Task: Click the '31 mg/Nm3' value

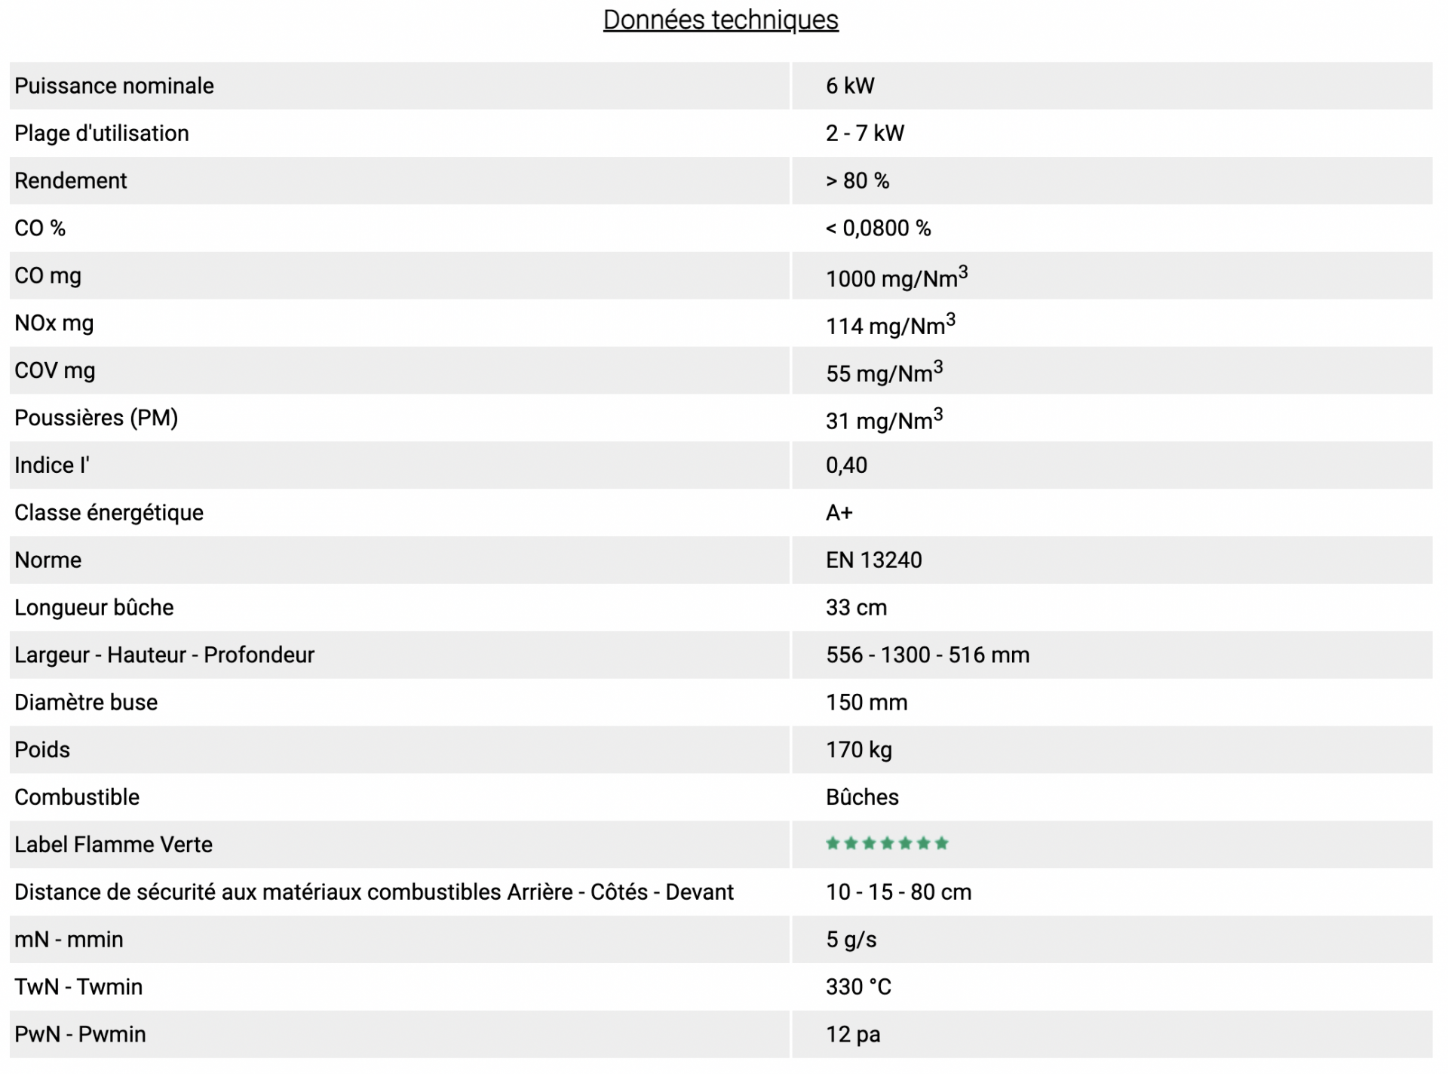Action: tap(885, 419)
